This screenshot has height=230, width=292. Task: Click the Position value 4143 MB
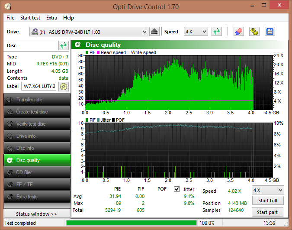coord(237,203)
